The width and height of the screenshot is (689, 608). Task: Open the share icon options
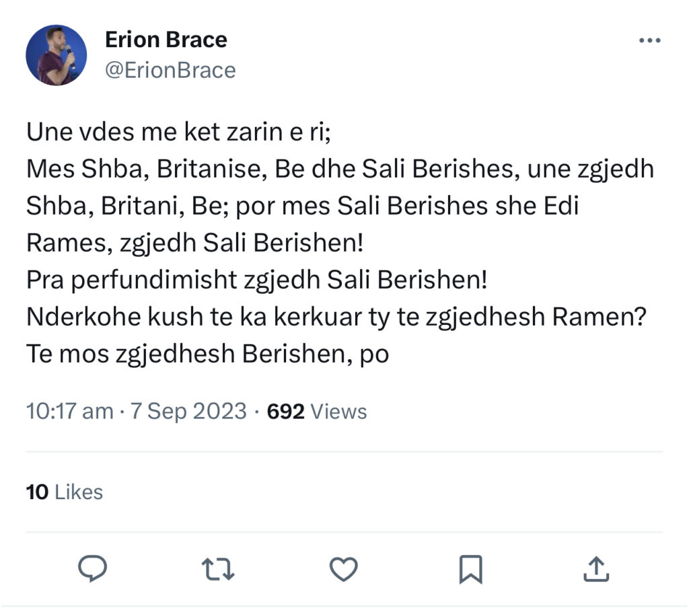[x=595, y=570]
